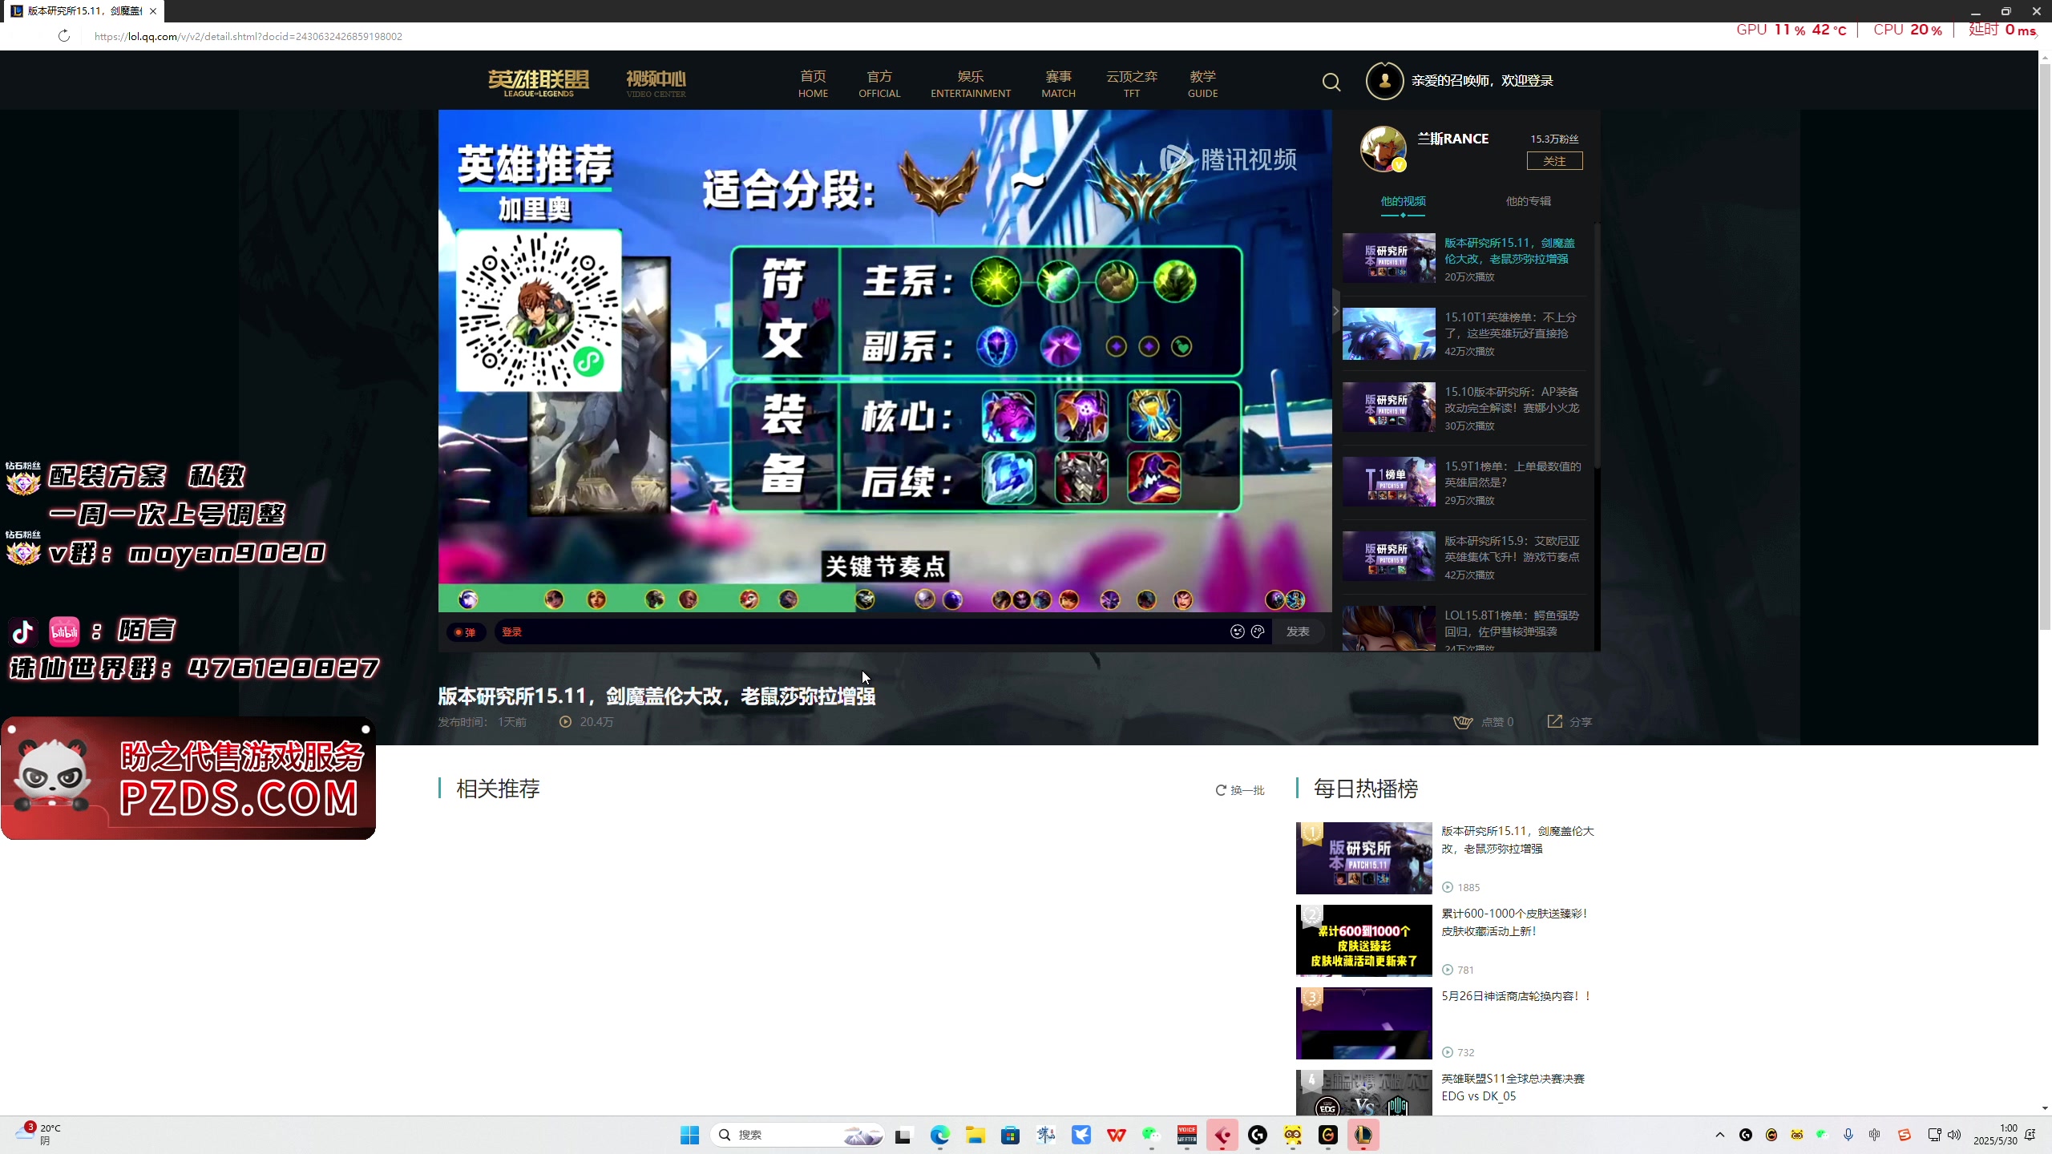Click 亲爱的召唤师，欢迎登录 login link
This screenshot has height=1154, width=2052.
pyautogui.click(x=1482, y=81)
